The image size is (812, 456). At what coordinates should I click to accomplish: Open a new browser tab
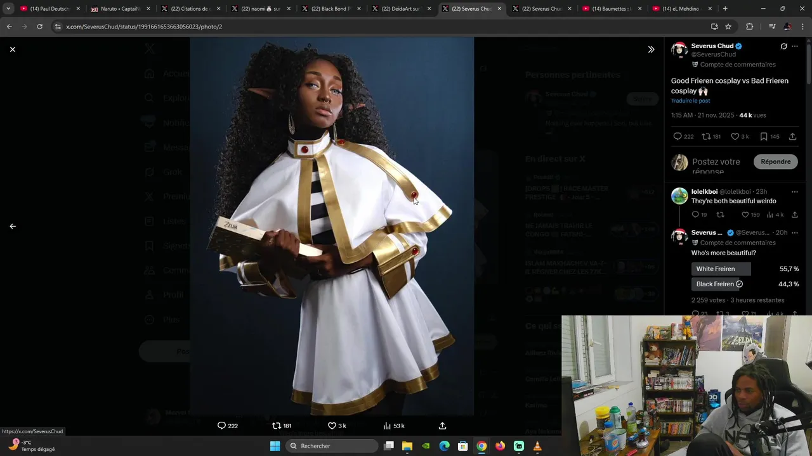tap(725, 9)
